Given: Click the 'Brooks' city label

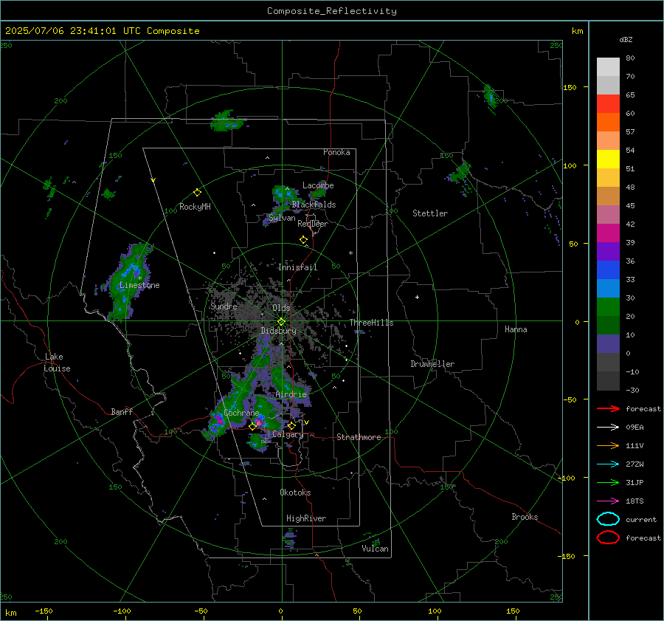Looking at the screenshot, I should point(525,517).
